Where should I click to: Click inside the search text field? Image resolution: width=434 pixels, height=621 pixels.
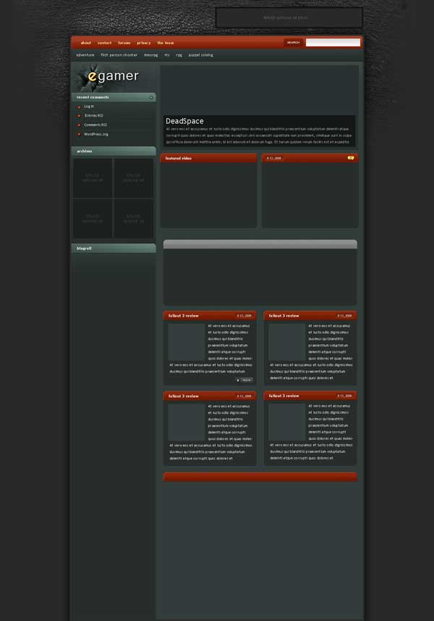point(332,43)
